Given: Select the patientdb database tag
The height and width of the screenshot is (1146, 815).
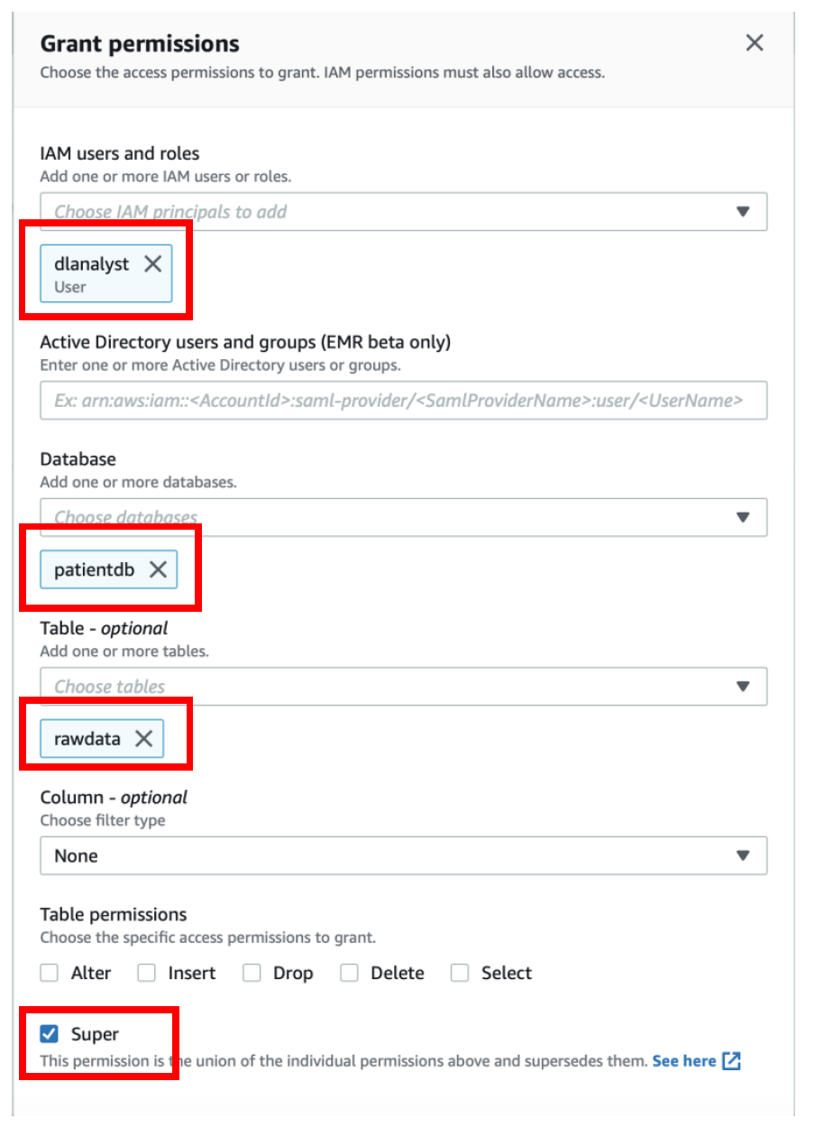Looking at the screenshot, I should [94, 569].
